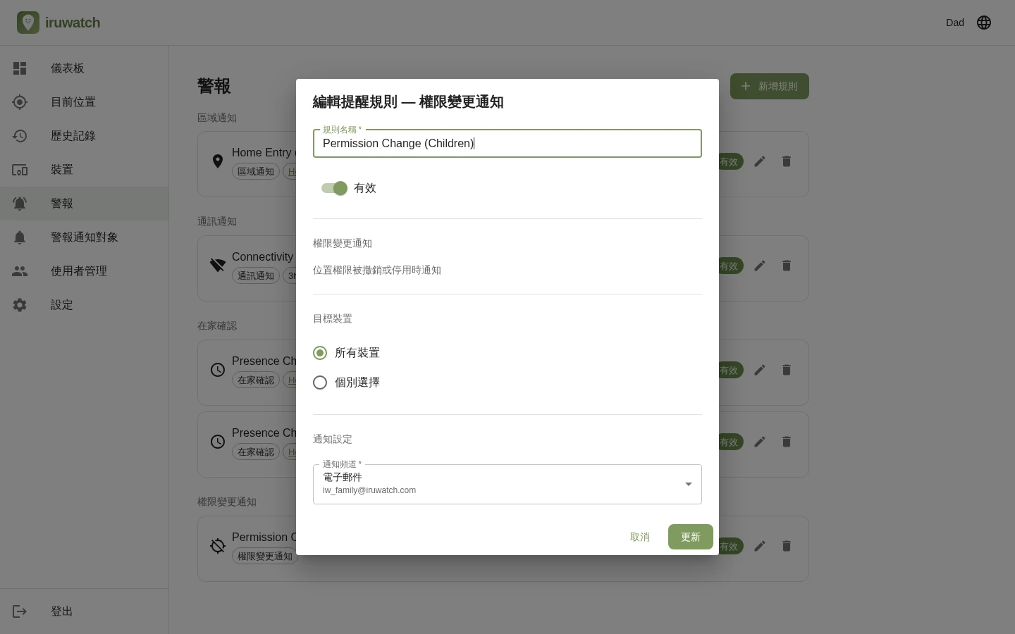
Task: Select the 個別選擇 radio option
Action: 320,383
